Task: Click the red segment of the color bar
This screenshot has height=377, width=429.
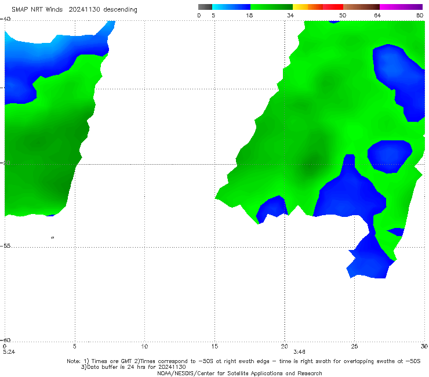Action: click(x=333, y=7)
